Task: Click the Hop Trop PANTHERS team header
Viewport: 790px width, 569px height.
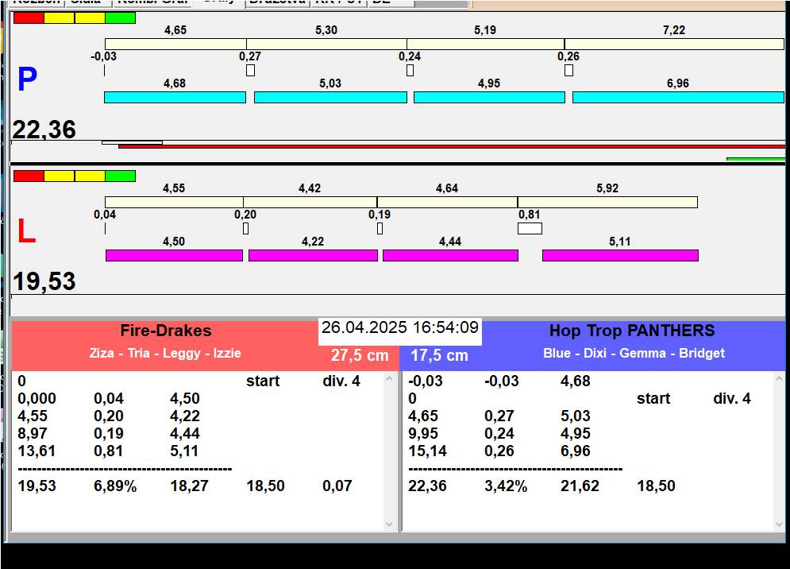Action: (x=631, y=331)
